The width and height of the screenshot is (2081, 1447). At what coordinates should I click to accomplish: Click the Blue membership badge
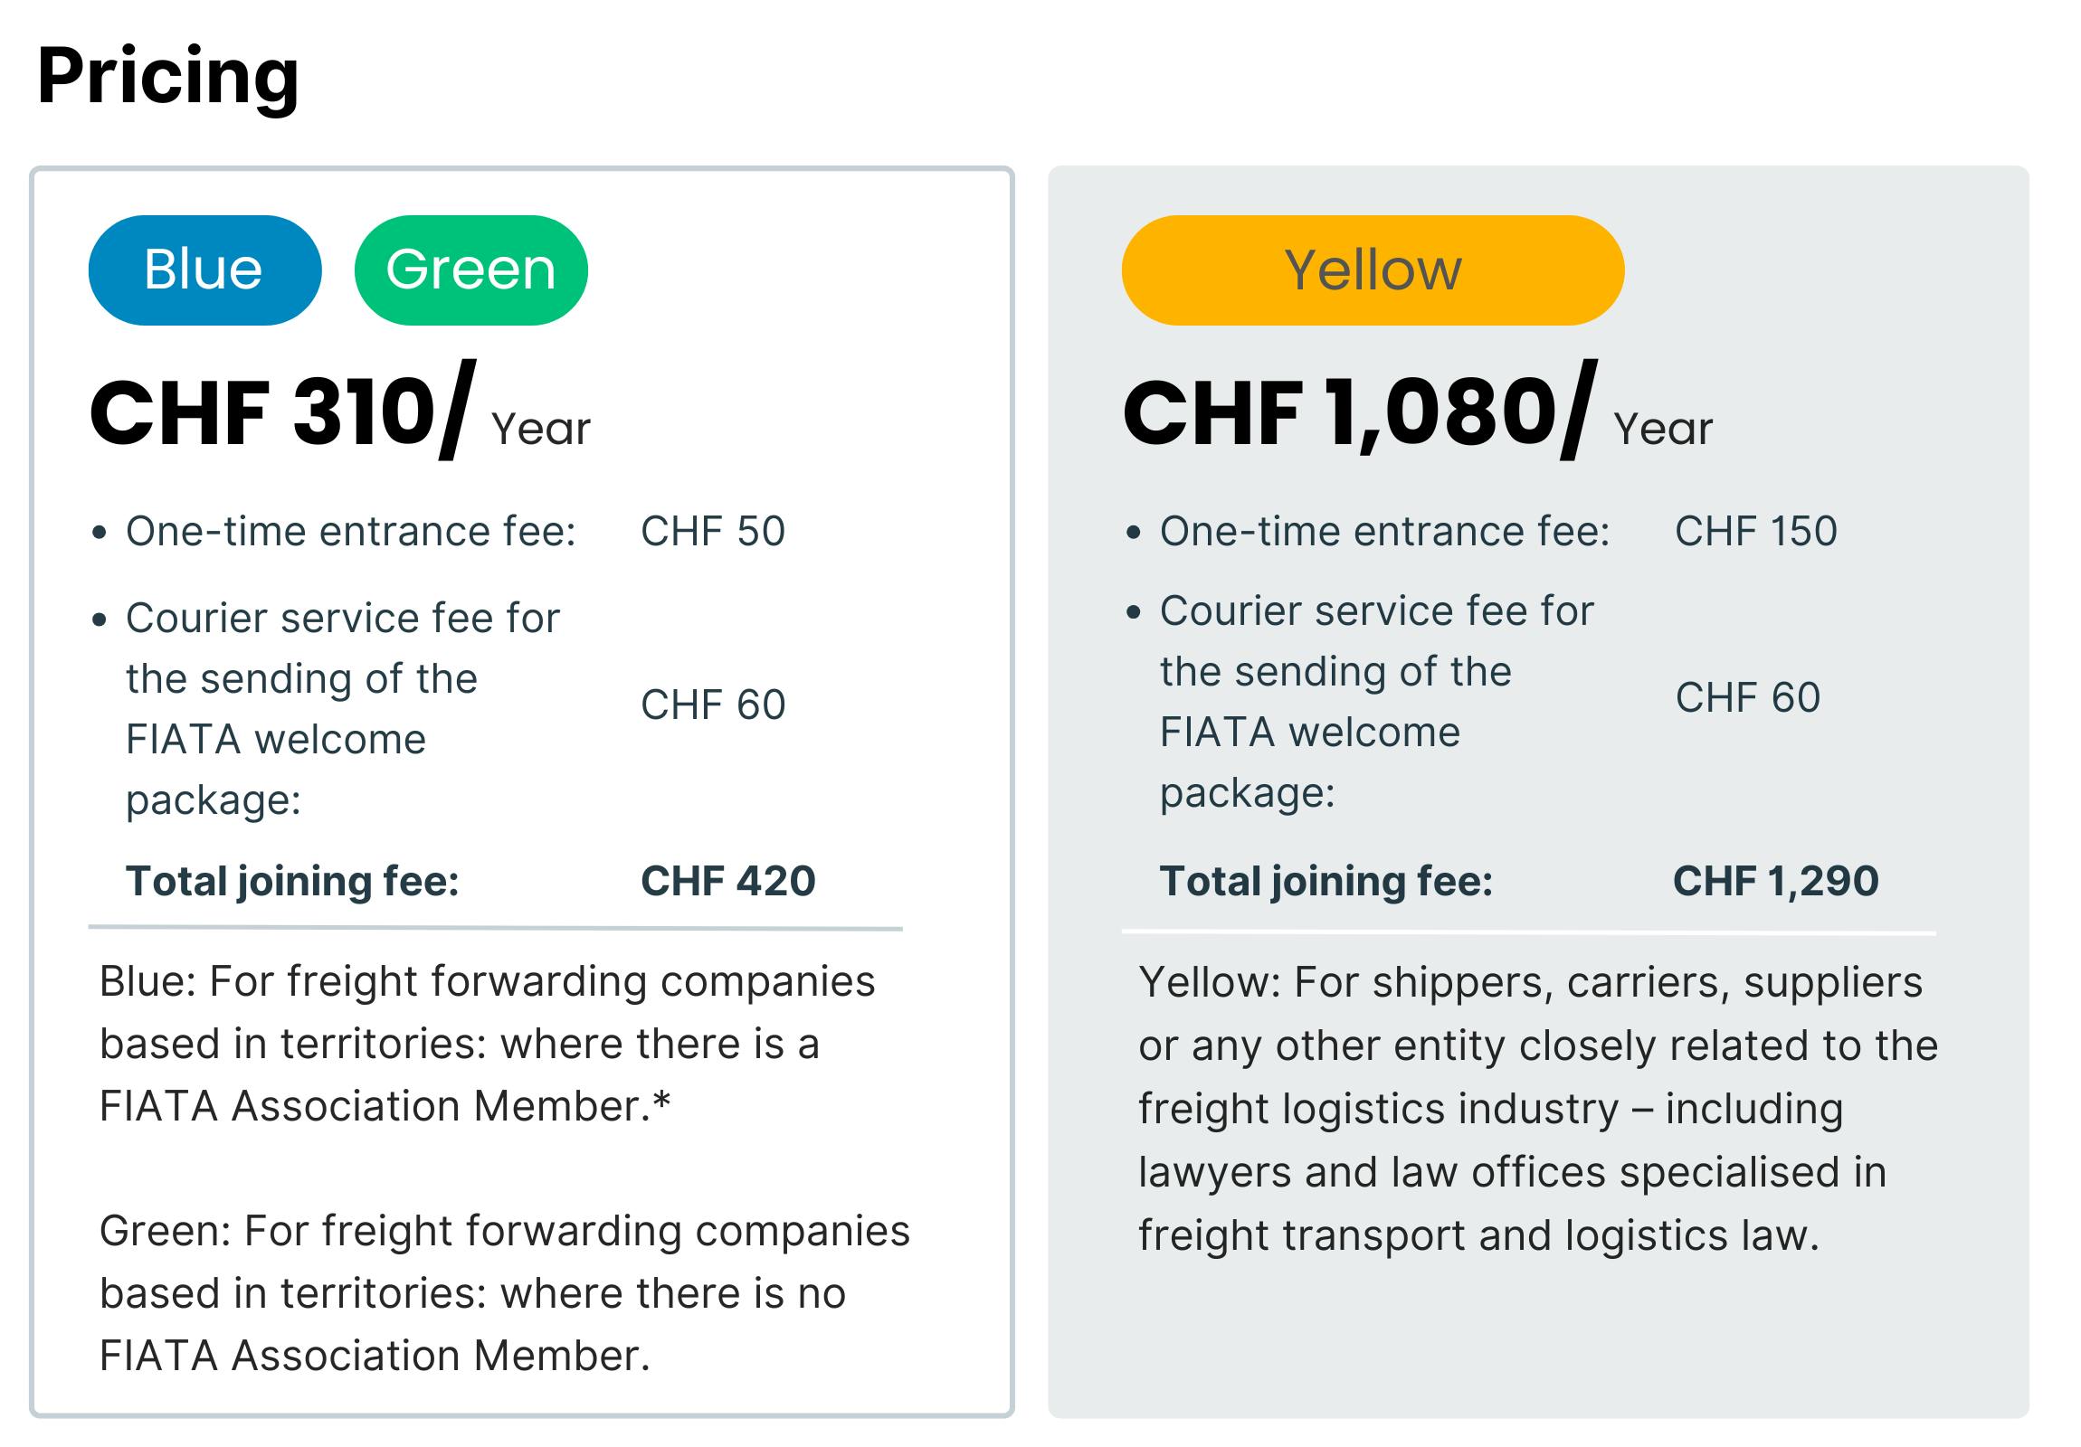point(204,270)
